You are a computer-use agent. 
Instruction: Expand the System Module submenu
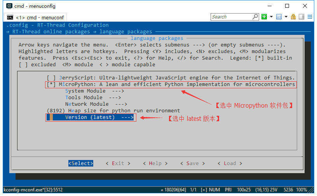tap(94, 91)
